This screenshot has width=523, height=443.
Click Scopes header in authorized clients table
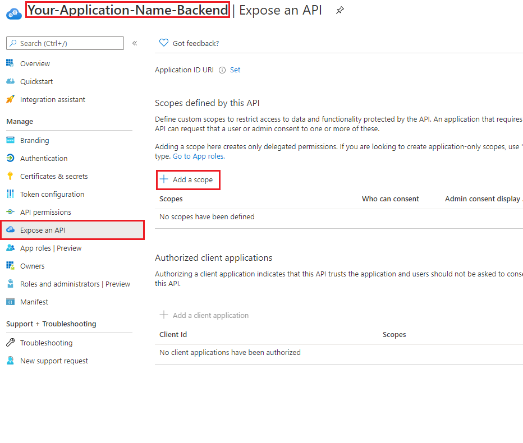pyautogui.click(x=394, y=335)
